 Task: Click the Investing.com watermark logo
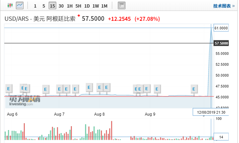click(x=21, y=101)
